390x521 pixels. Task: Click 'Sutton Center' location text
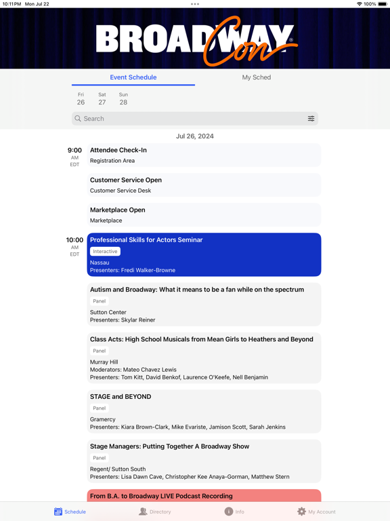click(x=108, y=312)
